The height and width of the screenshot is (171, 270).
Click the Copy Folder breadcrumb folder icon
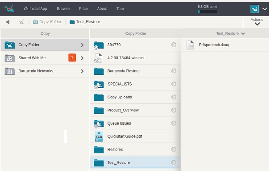coord(35,22)
